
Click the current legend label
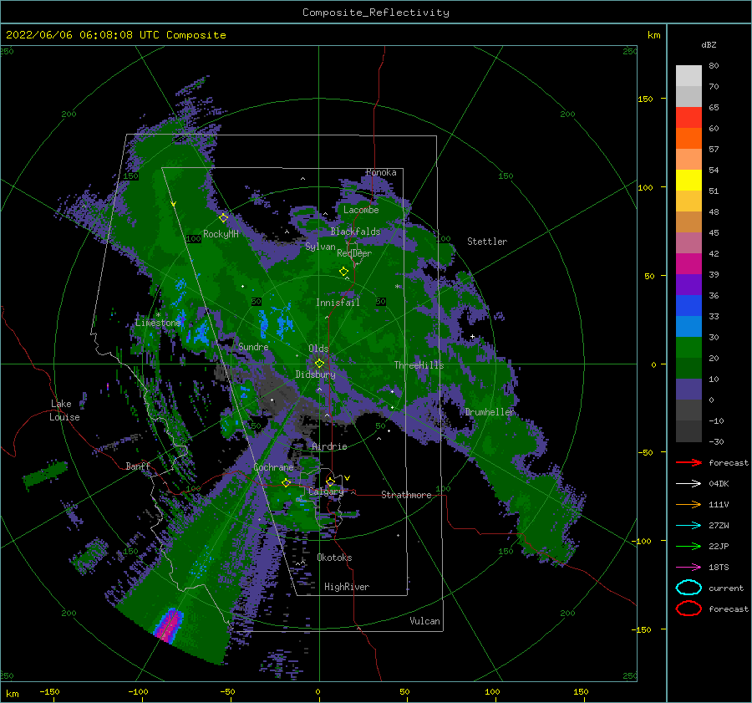[x=725, y=588]
